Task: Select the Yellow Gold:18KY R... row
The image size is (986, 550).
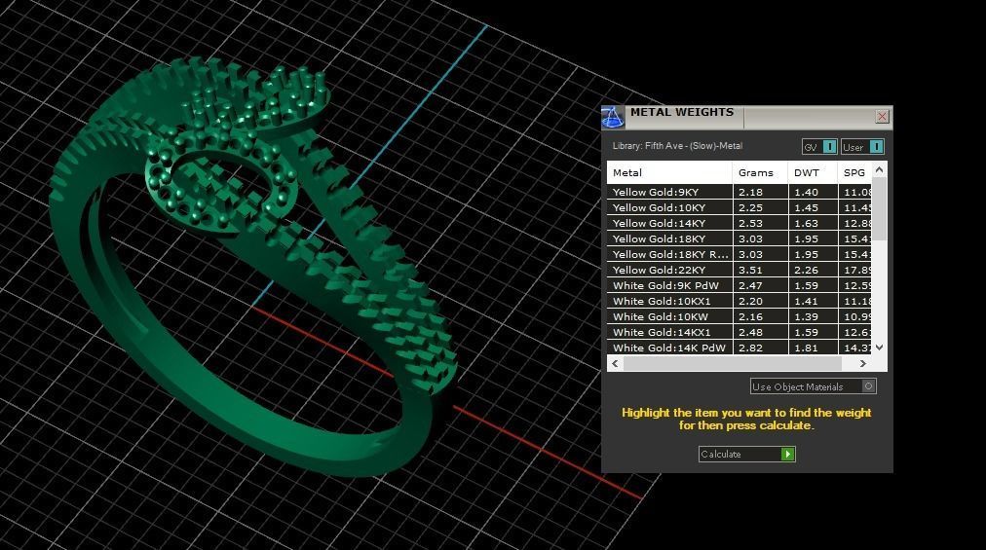Action: pos(739,254)
